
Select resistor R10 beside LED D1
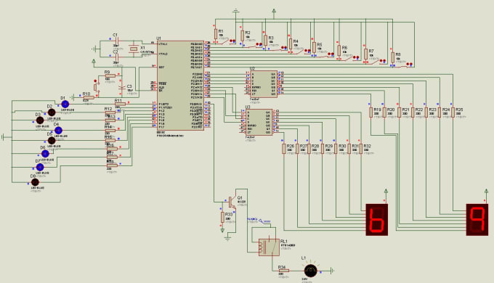[88, 98]
